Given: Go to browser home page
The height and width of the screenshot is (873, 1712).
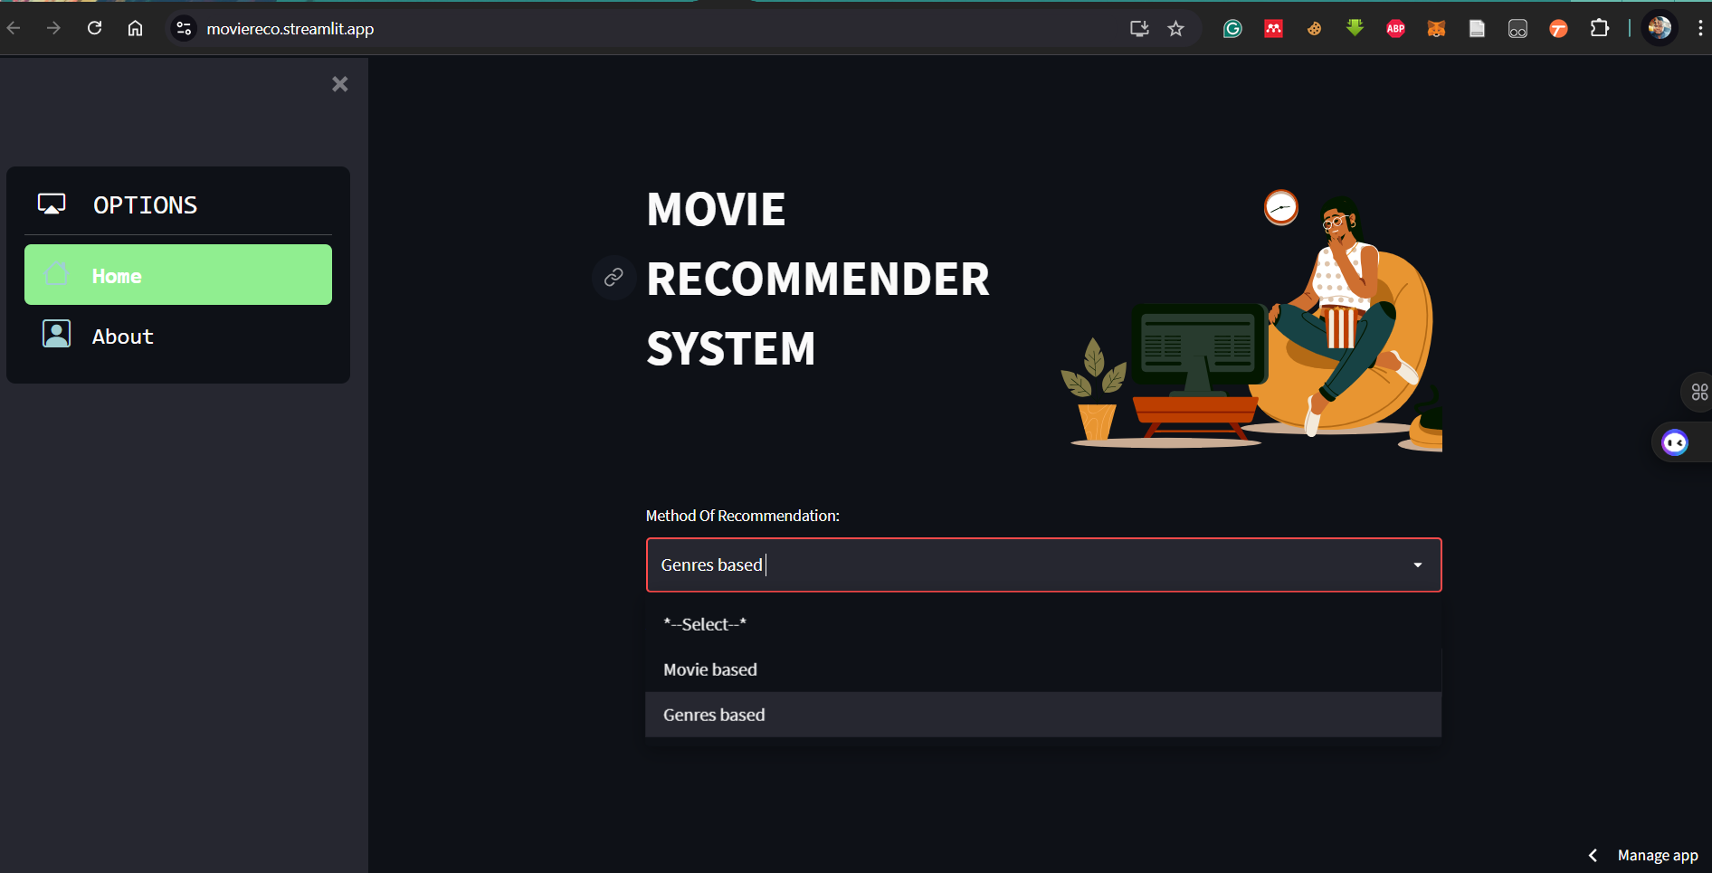Looking at the screenshot, I should 135,28.
